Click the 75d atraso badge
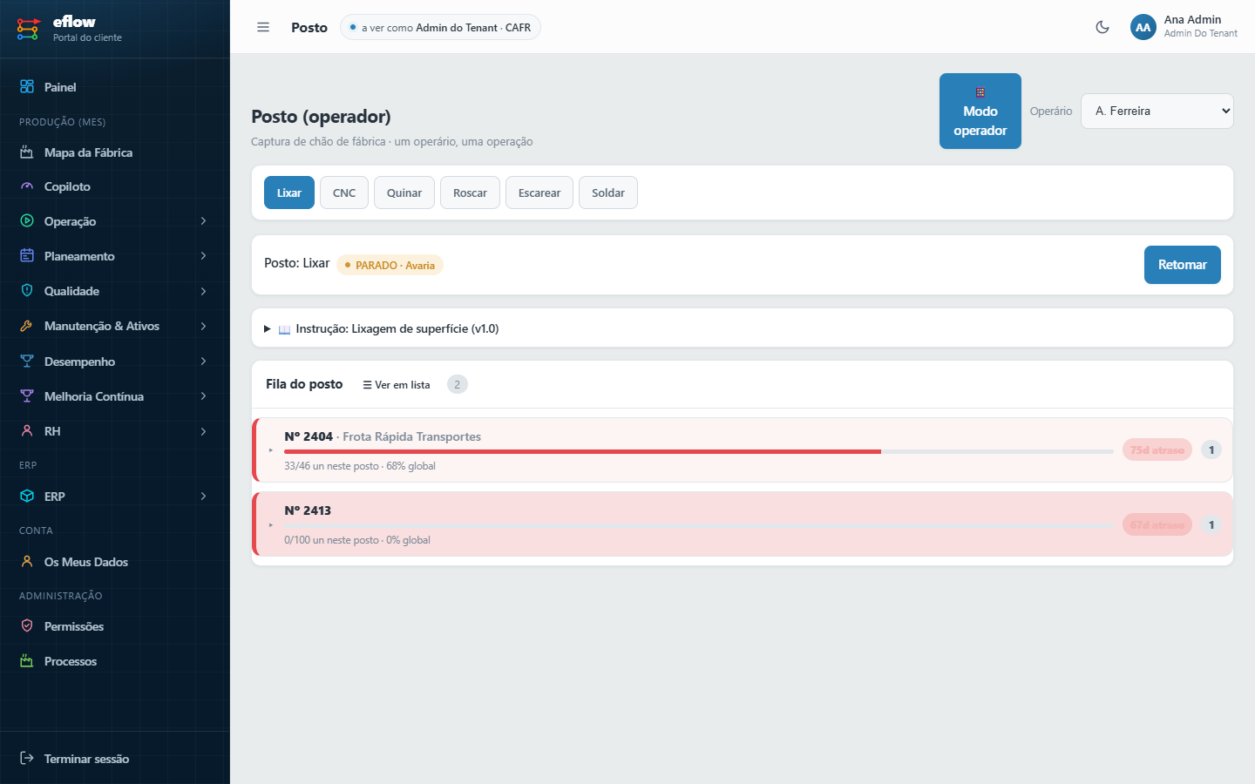 point(1157,450)
